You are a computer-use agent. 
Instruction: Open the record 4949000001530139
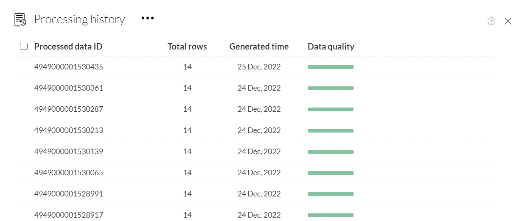[69, 152]
